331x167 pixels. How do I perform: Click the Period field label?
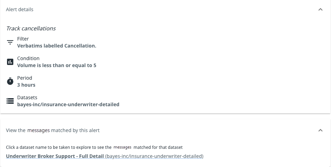tap(25, 78)
